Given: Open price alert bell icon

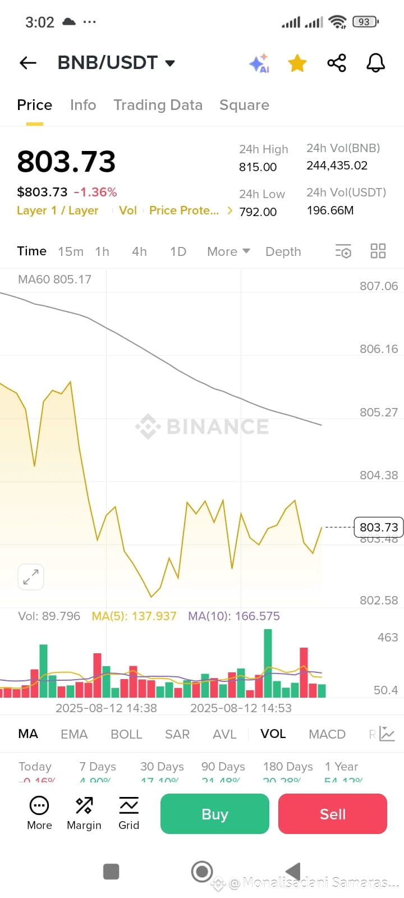Looking at the screenshot, I should [x=375, y=63].
